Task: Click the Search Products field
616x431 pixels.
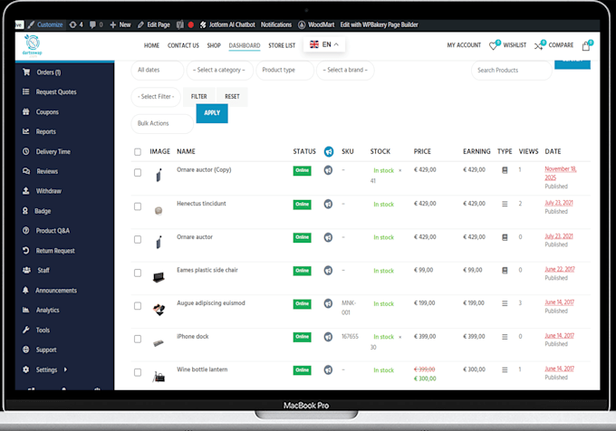Action: (x=512, y=71)
